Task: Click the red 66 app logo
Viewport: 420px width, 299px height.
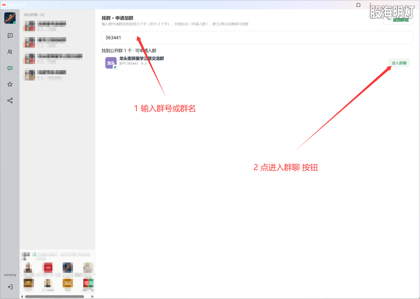Action: (x=4, y=5)
